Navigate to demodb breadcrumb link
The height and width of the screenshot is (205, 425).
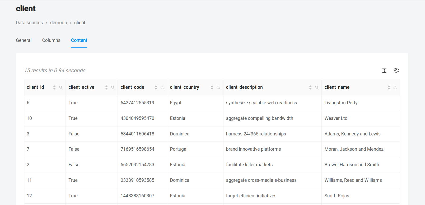pos(59,23)
